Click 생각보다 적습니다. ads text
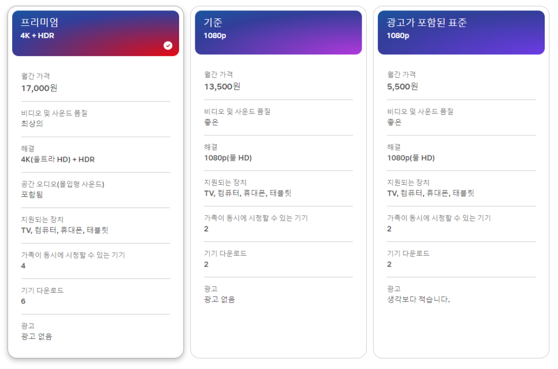The image size is (558, 369). click(x=418, y=299)
